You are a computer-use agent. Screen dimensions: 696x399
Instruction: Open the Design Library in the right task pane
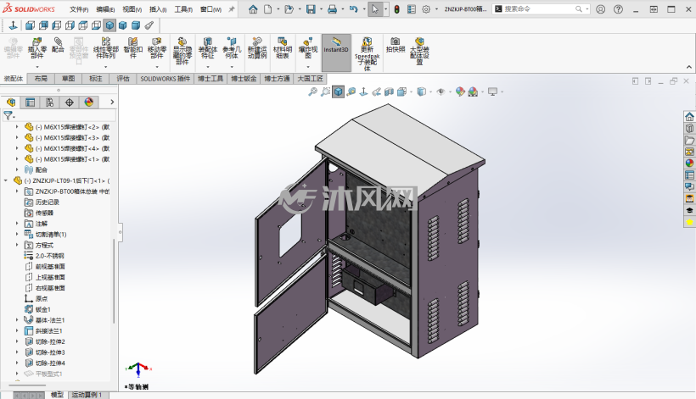point(689,129)
